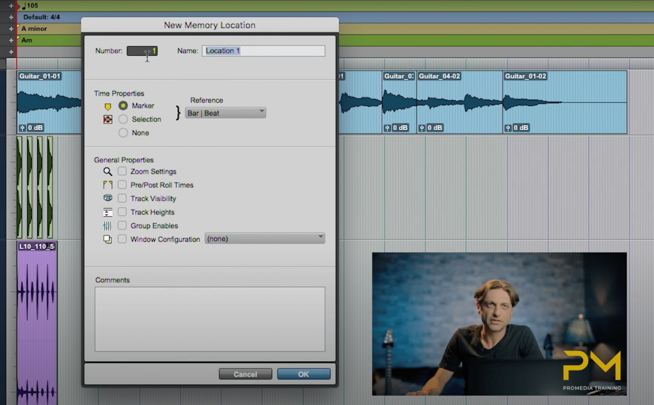Enable the Zoom Settings checkbox
The height and width of the screenshot is (405, 654).
(122, 171)
